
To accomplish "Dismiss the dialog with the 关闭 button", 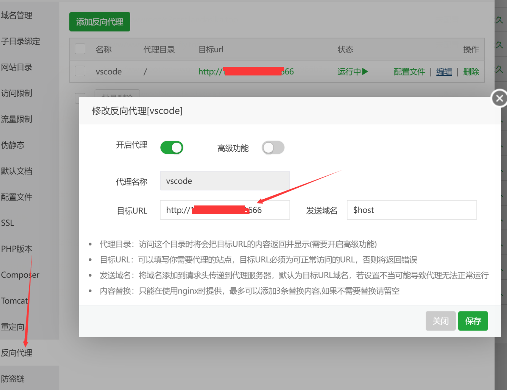I will click(x=440, y=321).
